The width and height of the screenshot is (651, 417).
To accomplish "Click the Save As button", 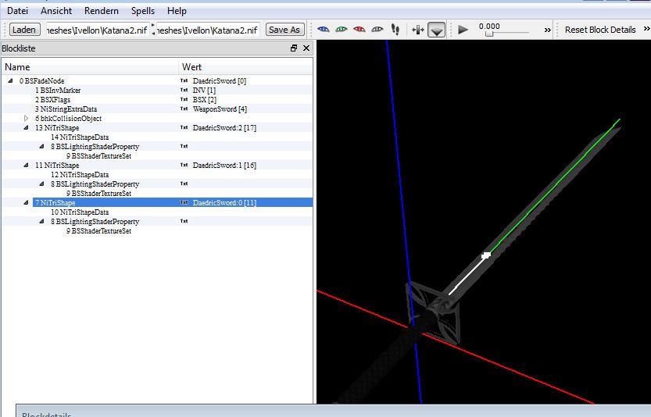I will (x=284, y=30).
